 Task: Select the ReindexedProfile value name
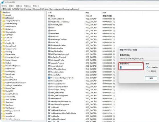point(57,60)
